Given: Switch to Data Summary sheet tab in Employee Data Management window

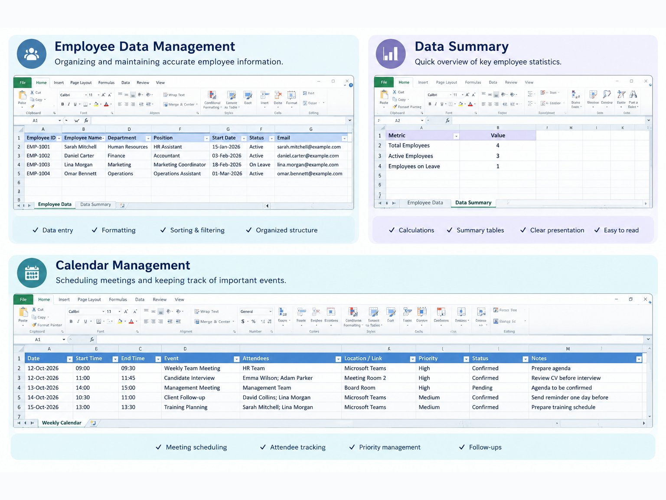Looking at the screenshot, I should click(95, 204).
